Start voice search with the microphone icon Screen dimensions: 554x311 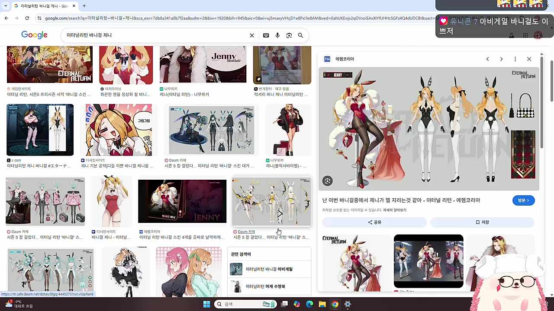[x=277, y=35]
